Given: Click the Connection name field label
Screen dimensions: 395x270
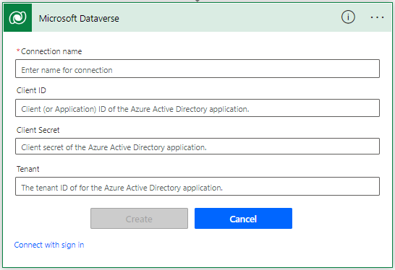Looking at the screenshot, I should click(x=51, y=51).
